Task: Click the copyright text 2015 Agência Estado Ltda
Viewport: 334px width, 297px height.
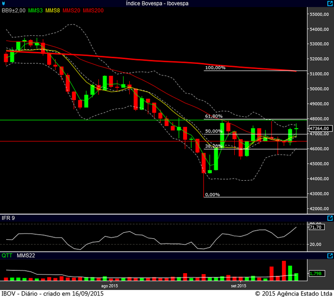Action: pyautogui.click(x=294, y=294)
